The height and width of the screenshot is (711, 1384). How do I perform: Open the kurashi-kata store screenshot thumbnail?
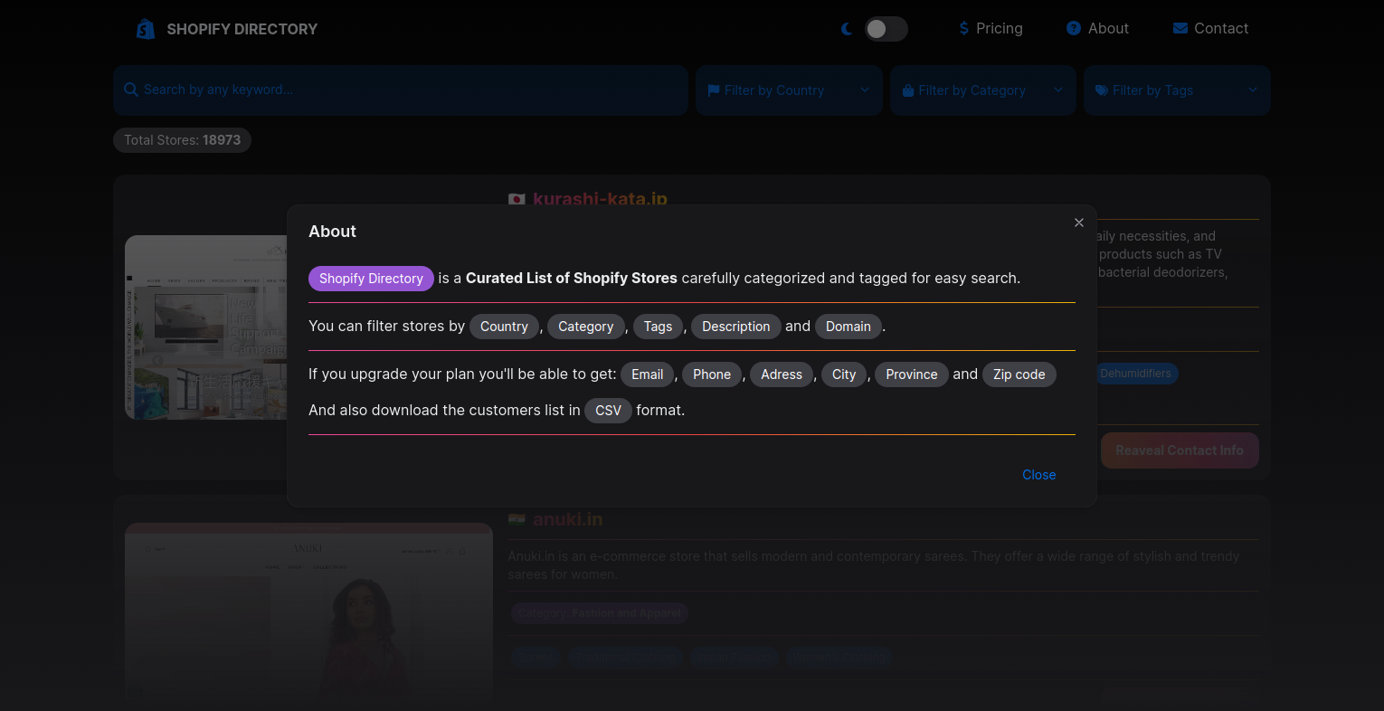[206, 327]
